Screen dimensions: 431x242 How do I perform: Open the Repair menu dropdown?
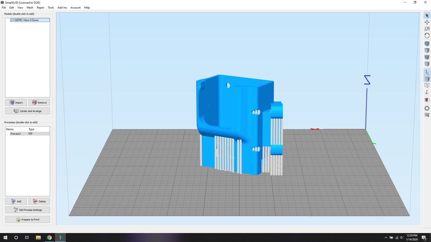pyautogui.click(x=40, y=7)
